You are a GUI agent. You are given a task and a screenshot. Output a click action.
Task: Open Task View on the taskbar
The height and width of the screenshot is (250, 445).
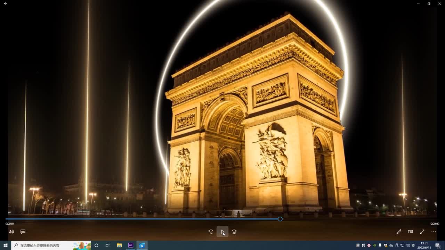(x=107, y=245)
